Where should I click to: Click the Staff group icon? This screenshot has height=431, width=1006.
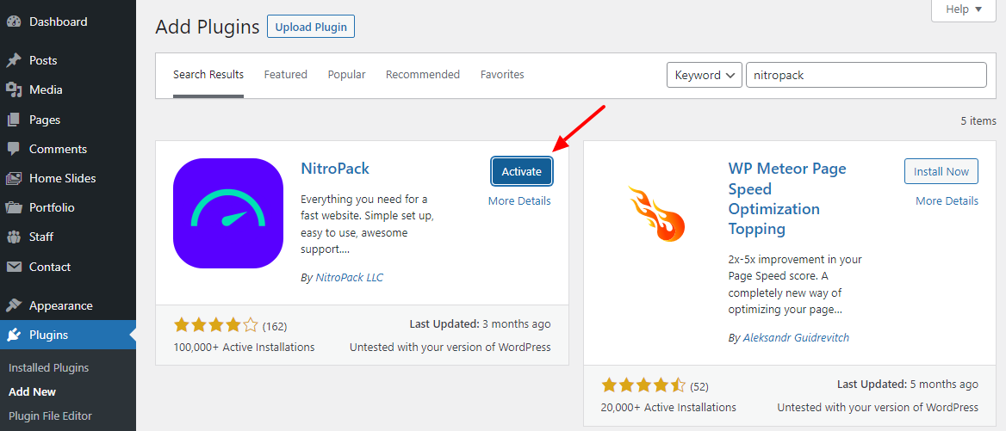click(14, 237)
